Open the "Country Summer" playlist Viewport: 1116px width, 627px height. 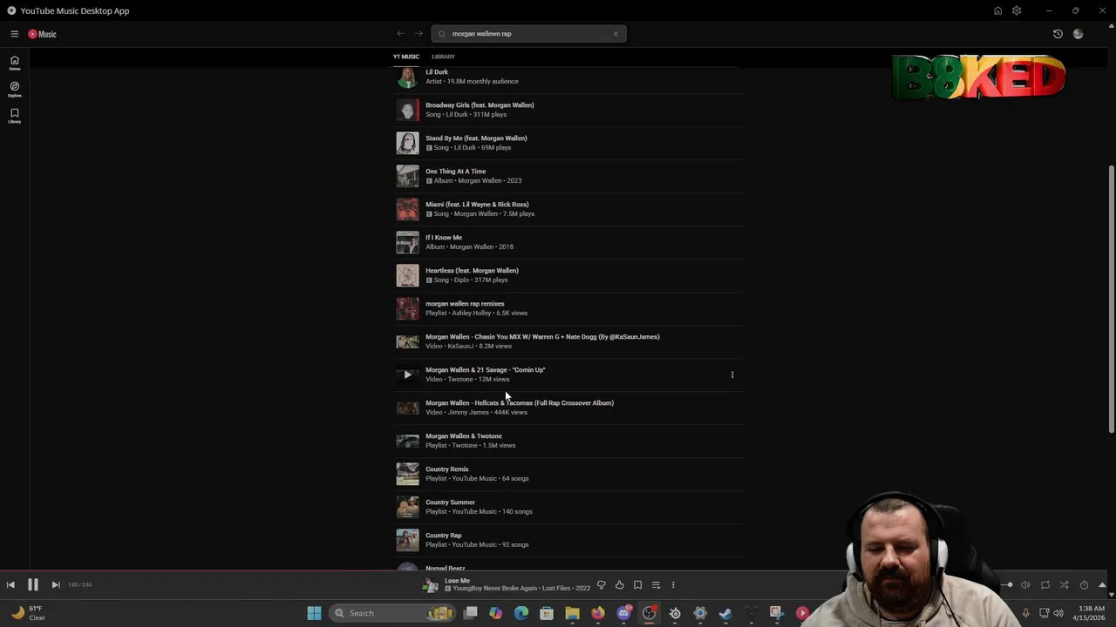569,507
